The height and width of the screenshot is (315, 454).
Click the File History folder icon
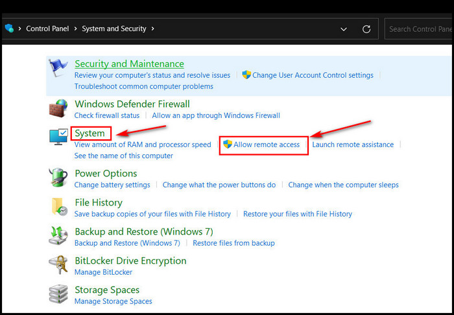(x=59, y=207)
